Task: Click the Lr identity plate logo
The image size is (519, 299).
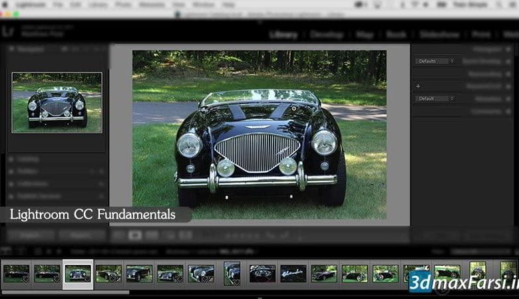Action: tap(7, 32)
